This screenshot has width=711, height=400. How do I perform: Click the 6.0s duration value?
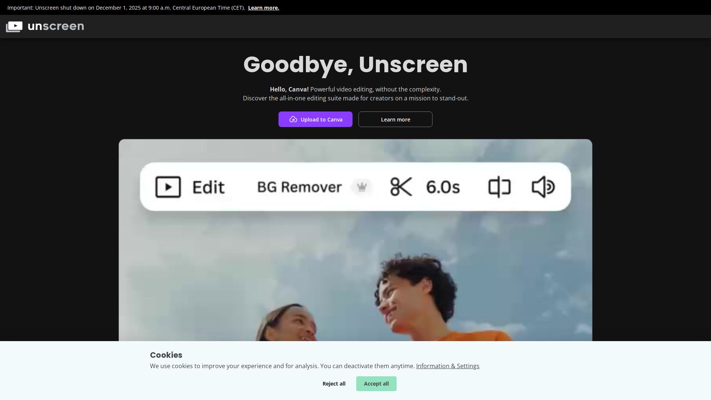pos(443,187)
